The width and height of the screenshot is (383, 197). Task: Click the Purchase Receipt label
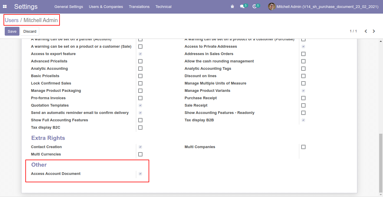pyautogui.click(x=201, y=98)
